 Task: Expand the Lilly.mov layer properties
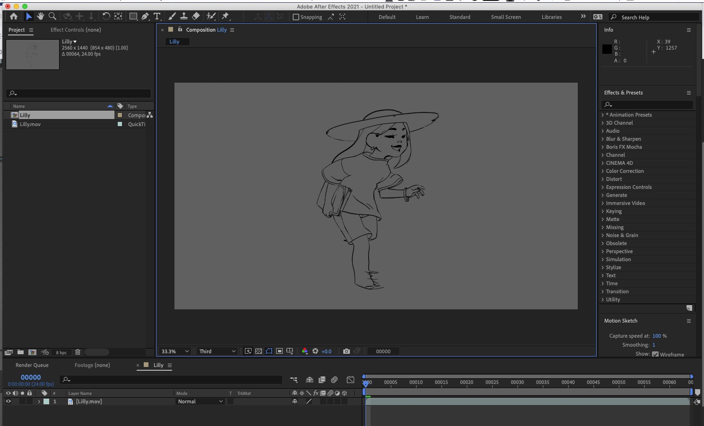39,401
